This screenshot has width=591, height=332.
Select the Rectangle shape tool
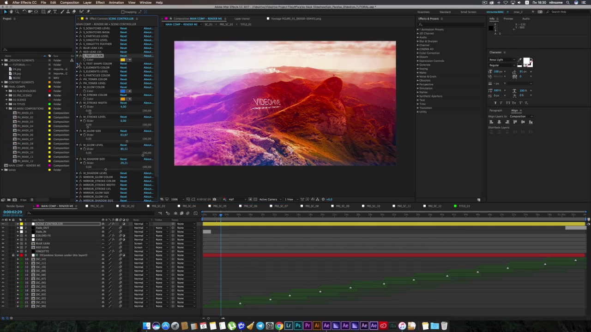[43, 12]
